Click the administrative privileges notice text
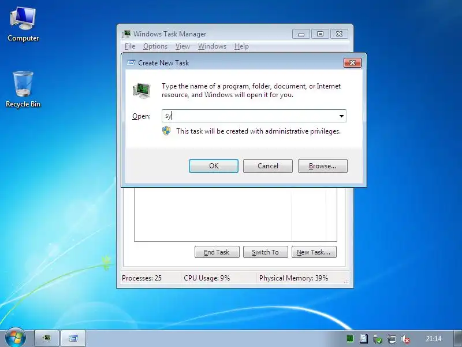 [x=258, y=131]
